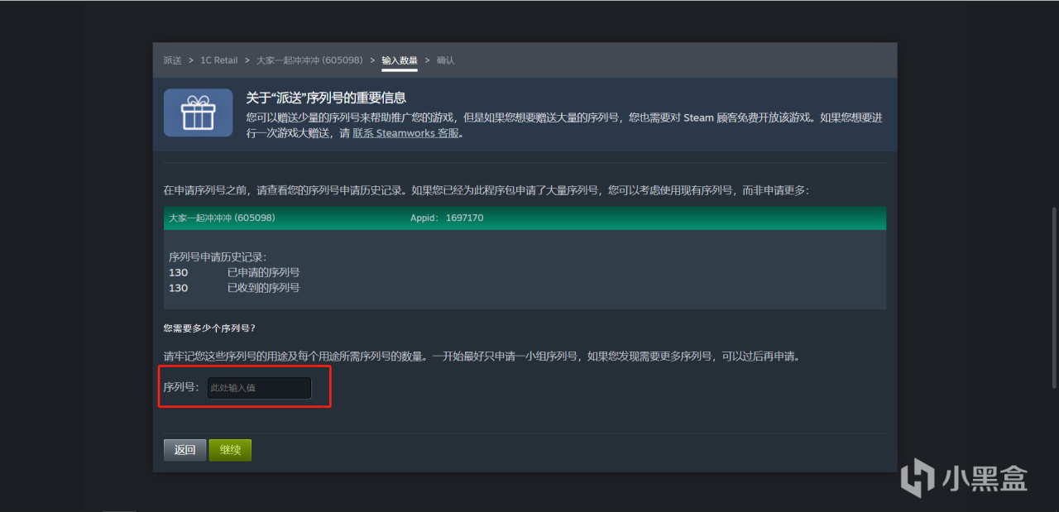Screen dimensions: 1059x512
Task: Click the gift box icon
Action: click(198, 112)
